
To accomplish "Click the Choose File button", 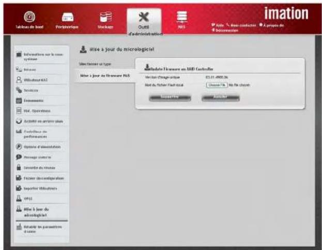I will point(217,85).
